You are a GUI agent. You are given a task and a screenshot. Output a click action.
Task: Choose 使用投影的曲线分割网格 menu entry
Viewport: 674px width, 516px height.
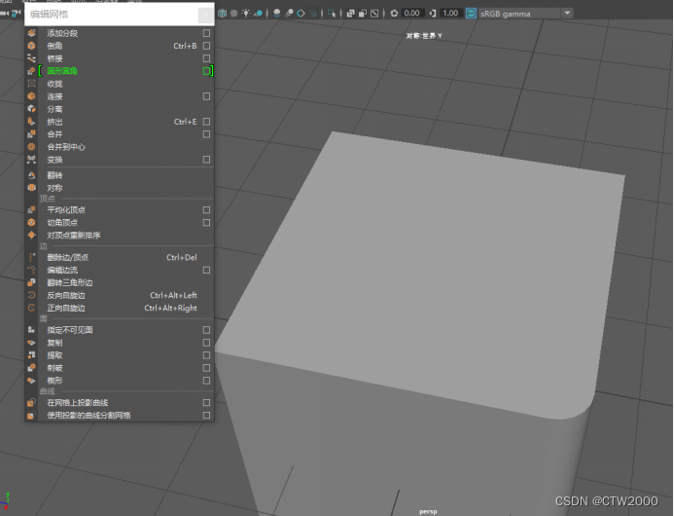tap(89, 416)
